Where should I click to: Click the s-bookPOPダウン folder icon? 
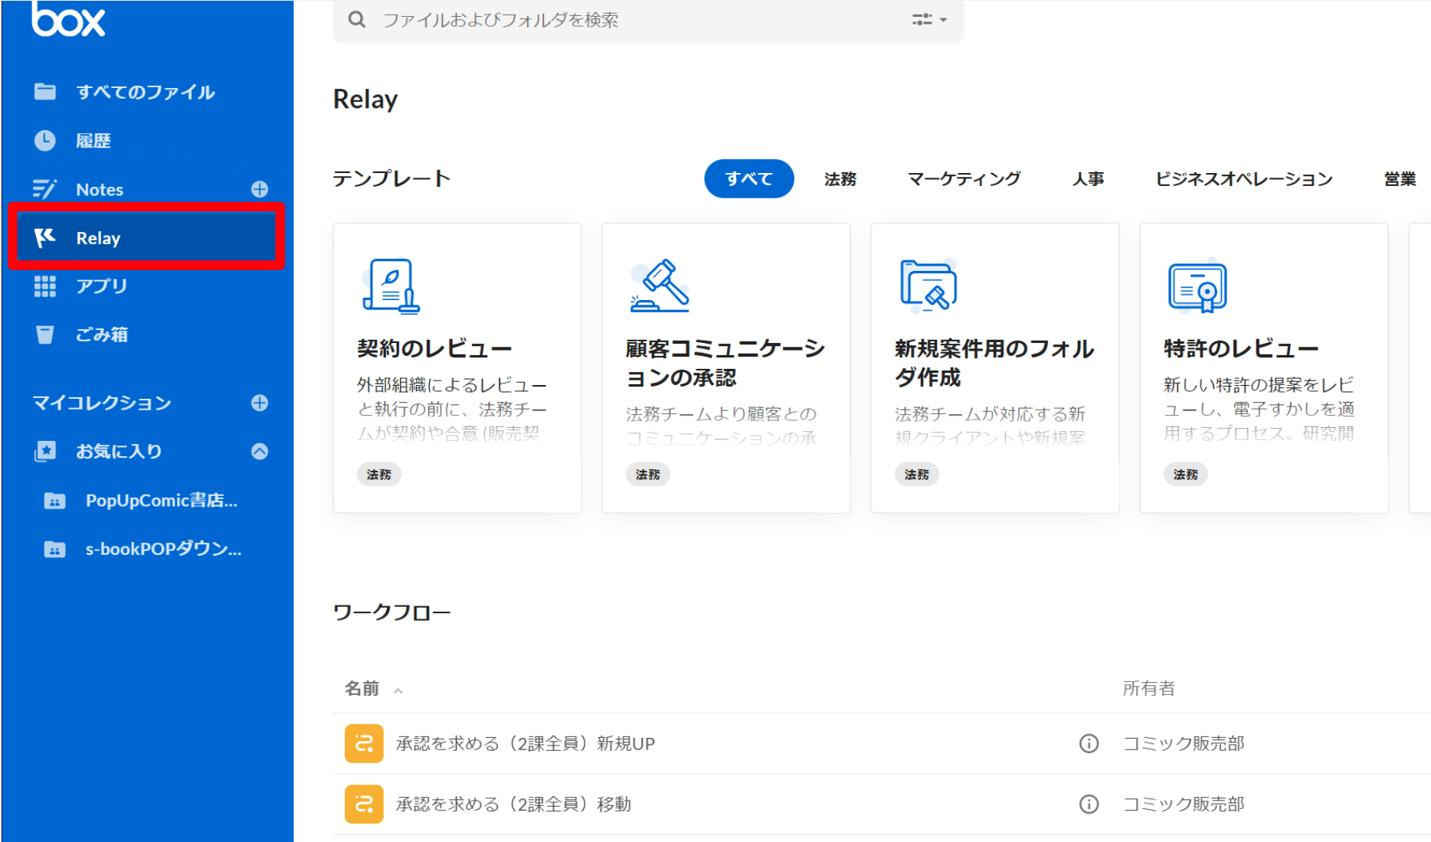(54, 550)
